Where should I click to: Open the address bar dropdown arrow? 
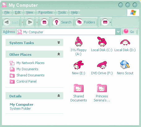click(118, 32)
